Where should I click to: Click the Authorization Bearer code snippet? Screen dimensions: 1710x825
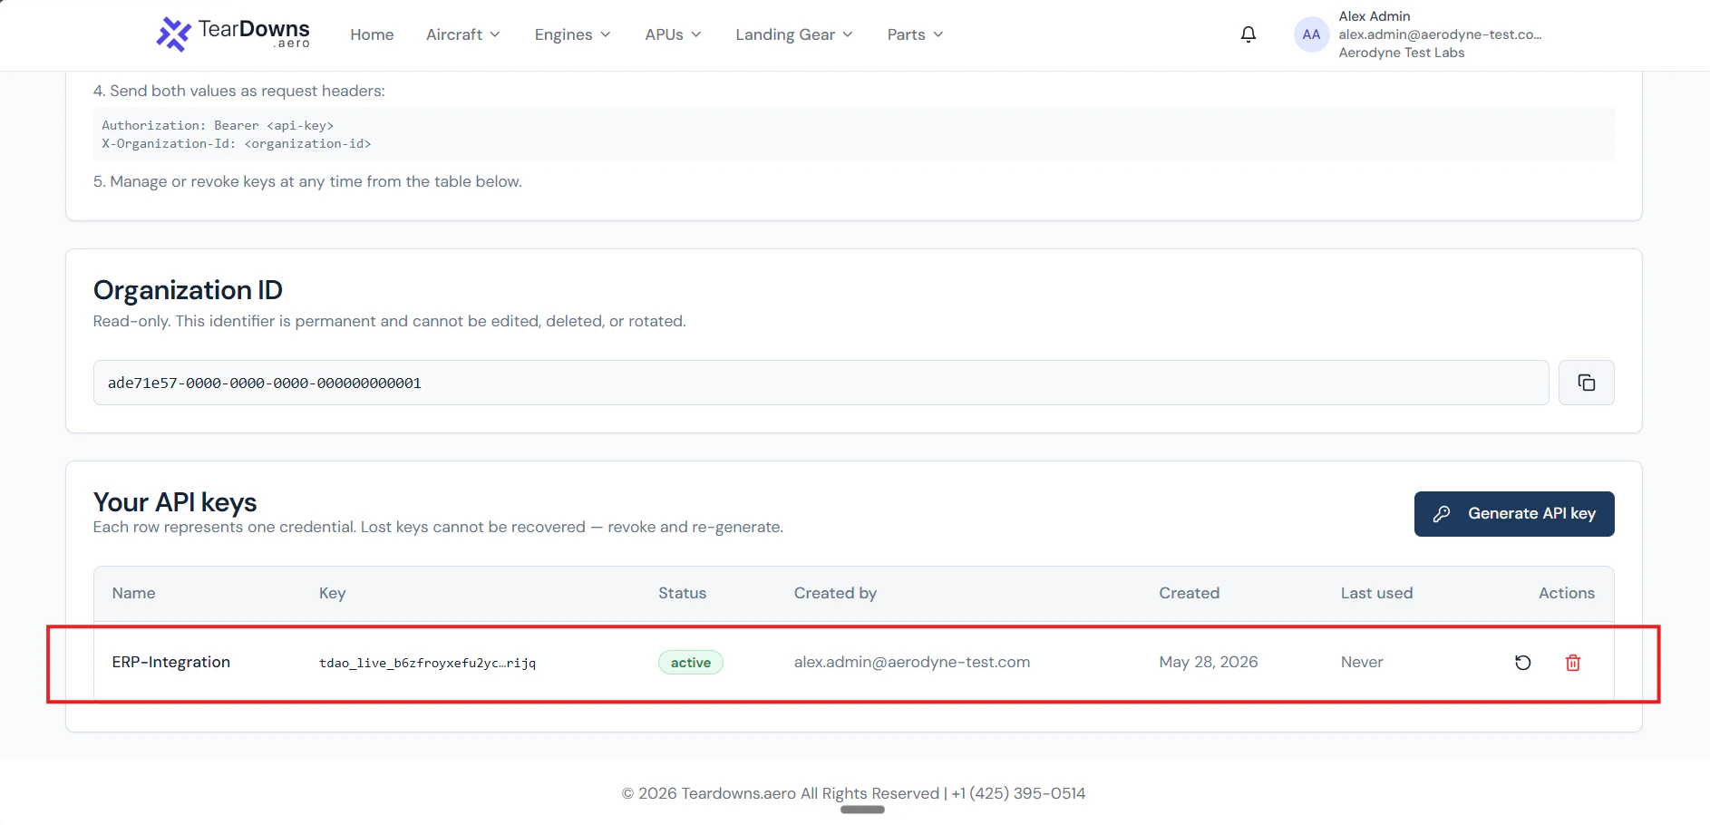point(218,125)
